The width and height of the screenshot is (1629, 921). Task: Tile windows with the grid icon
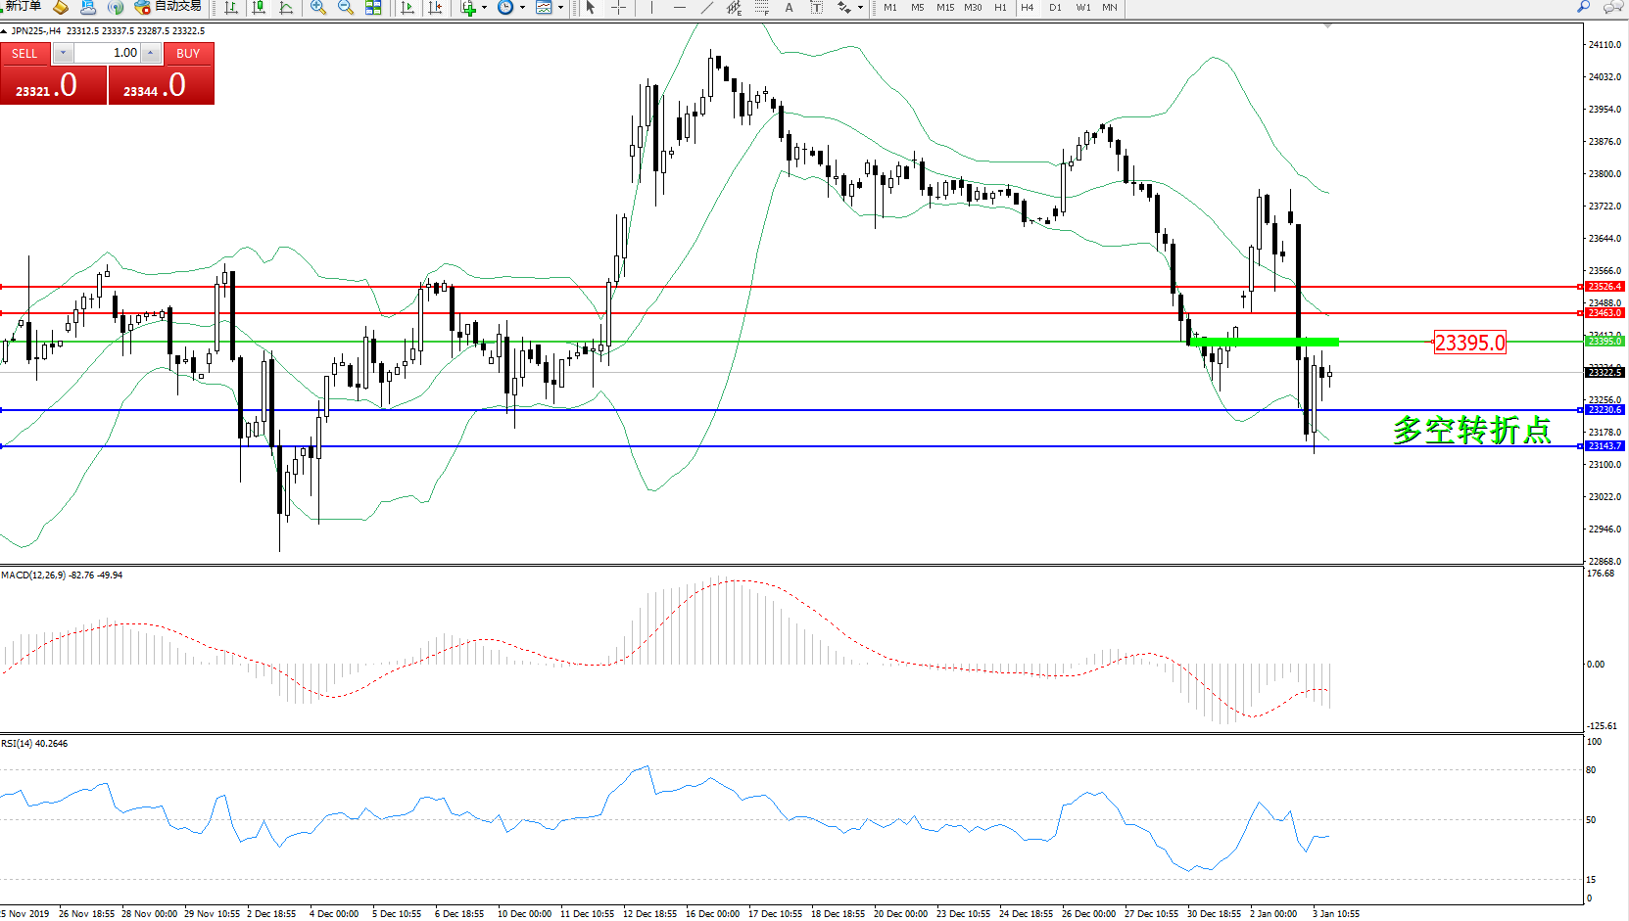(373, 8)
